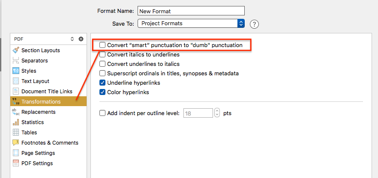This screenshot has height=178, width=378.
Task: Click the PDF Settings icon
Action: pyautogui.click(x=16, y=163)
